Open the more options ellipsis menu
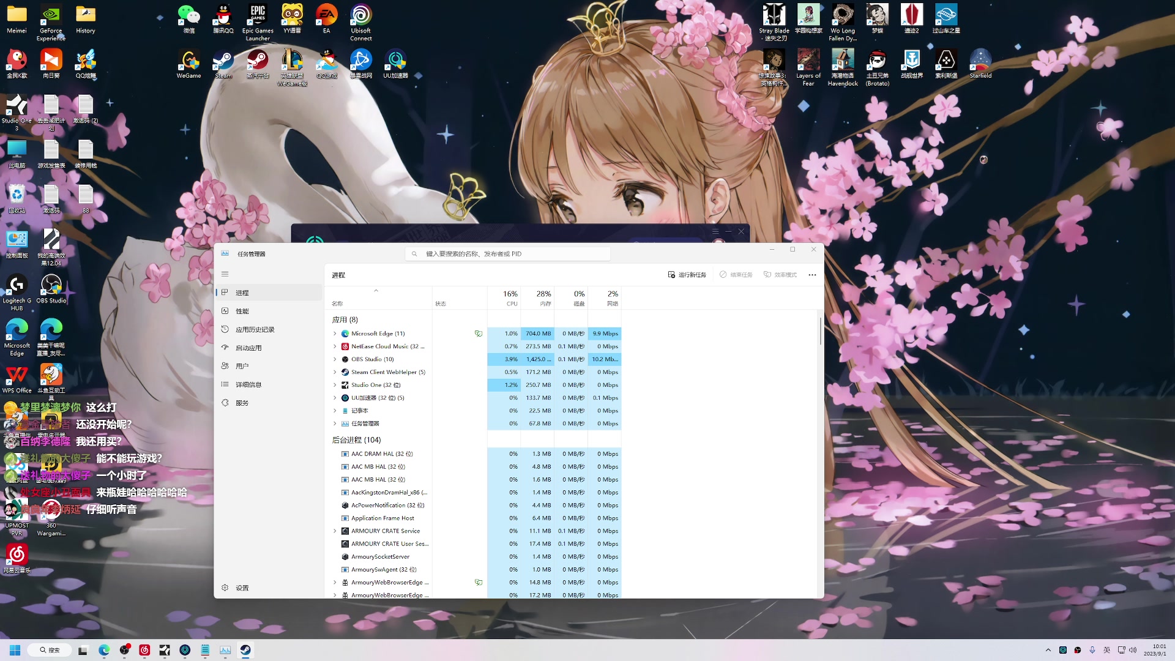 (x=812, y=275)
